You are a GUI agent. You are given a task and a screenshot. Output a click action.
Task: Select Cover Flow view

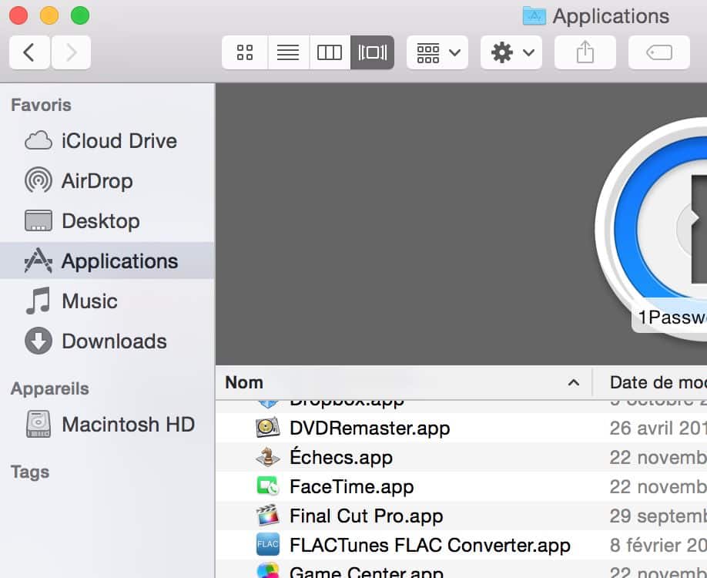point(373,53)
